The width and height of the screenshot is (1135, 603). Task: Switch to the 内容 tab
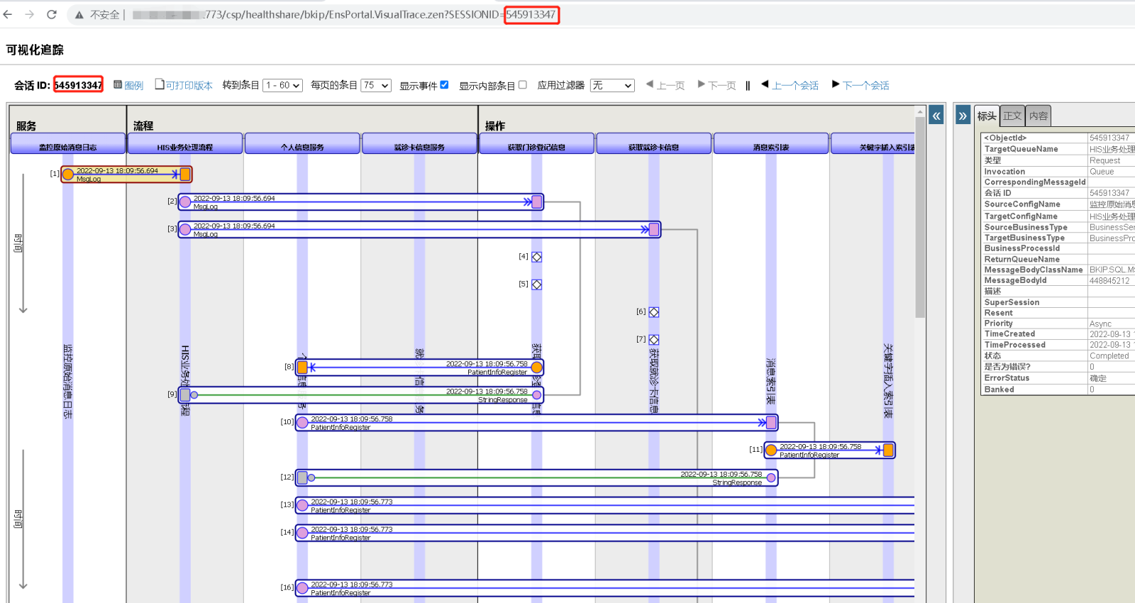click(x=1039, y=116)
